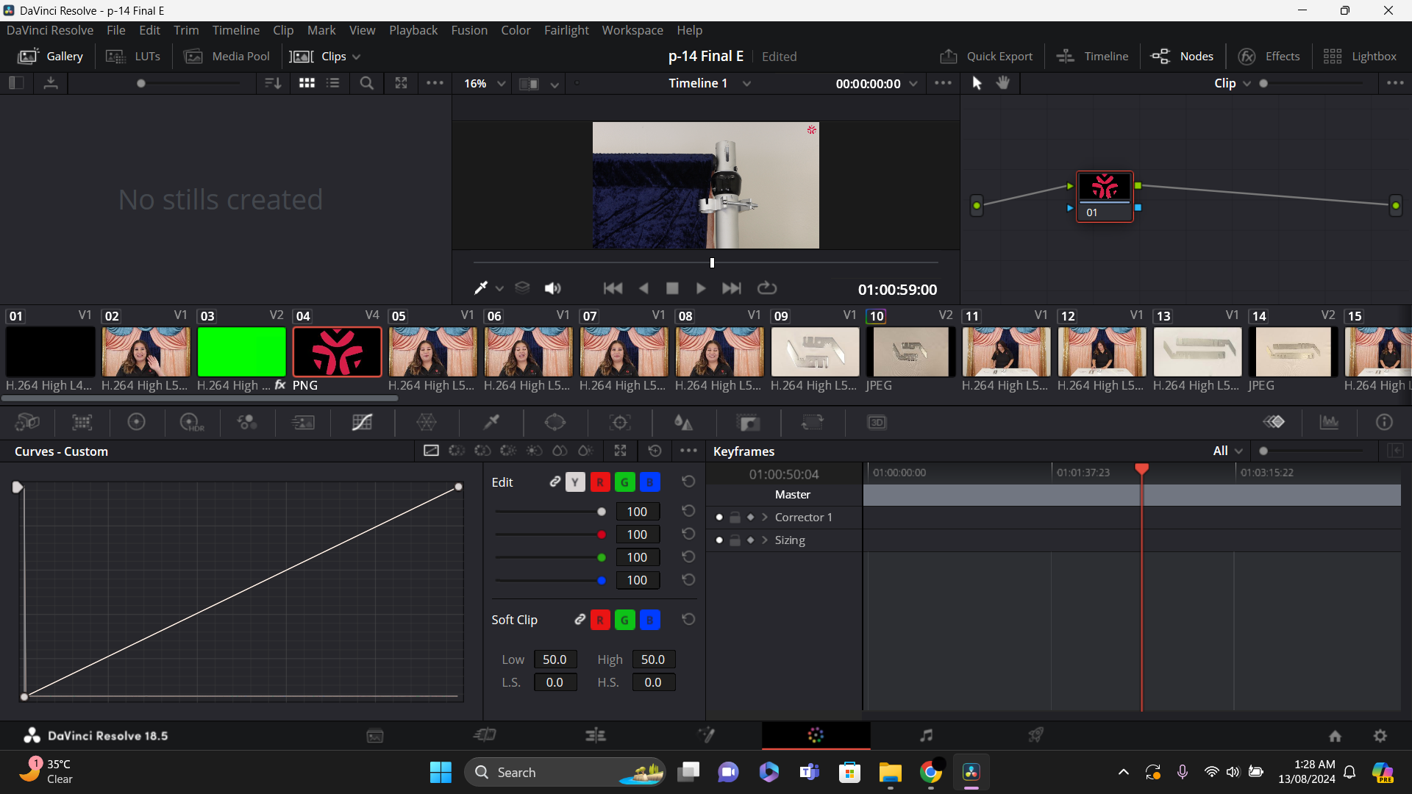Switch to the Fairlight page tab
The width and height of the screenshot is (1412, 794).
coord(926,735)
